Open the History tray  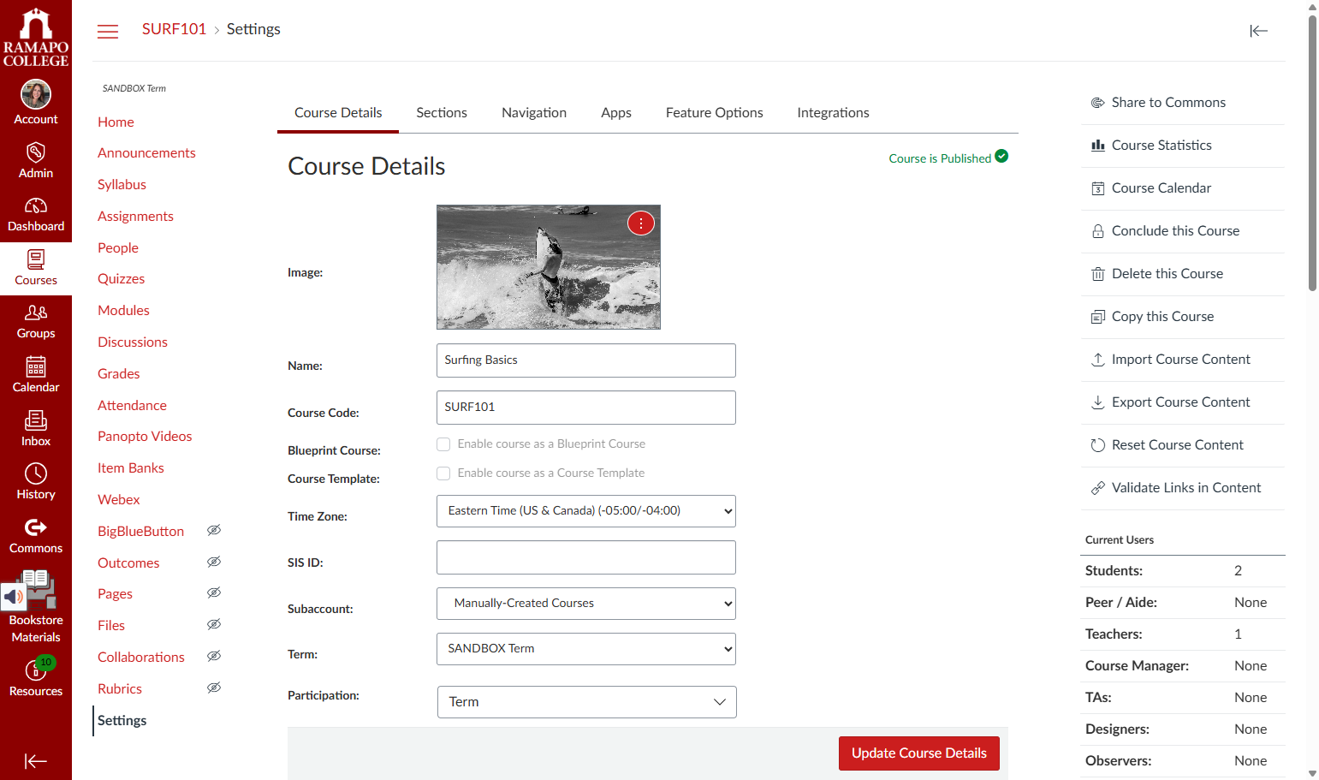pyautogui.click(x=36, y=483)
